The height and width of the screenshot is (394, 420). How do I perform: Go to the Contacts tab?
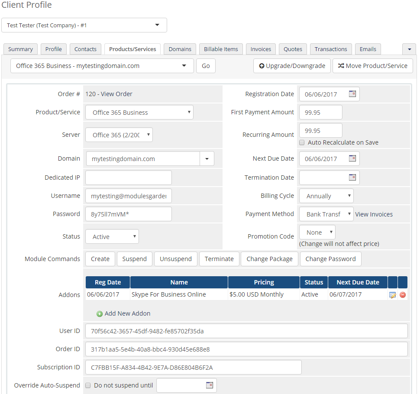[85, 49]
